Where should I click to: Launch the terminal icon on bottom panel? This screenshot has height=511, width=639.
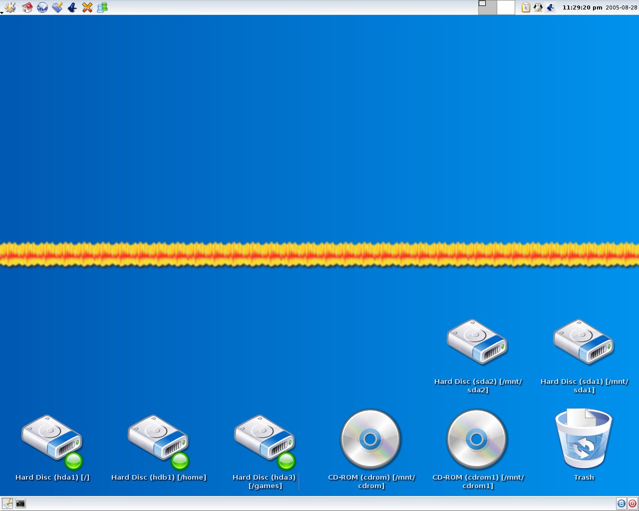(20, 503)
